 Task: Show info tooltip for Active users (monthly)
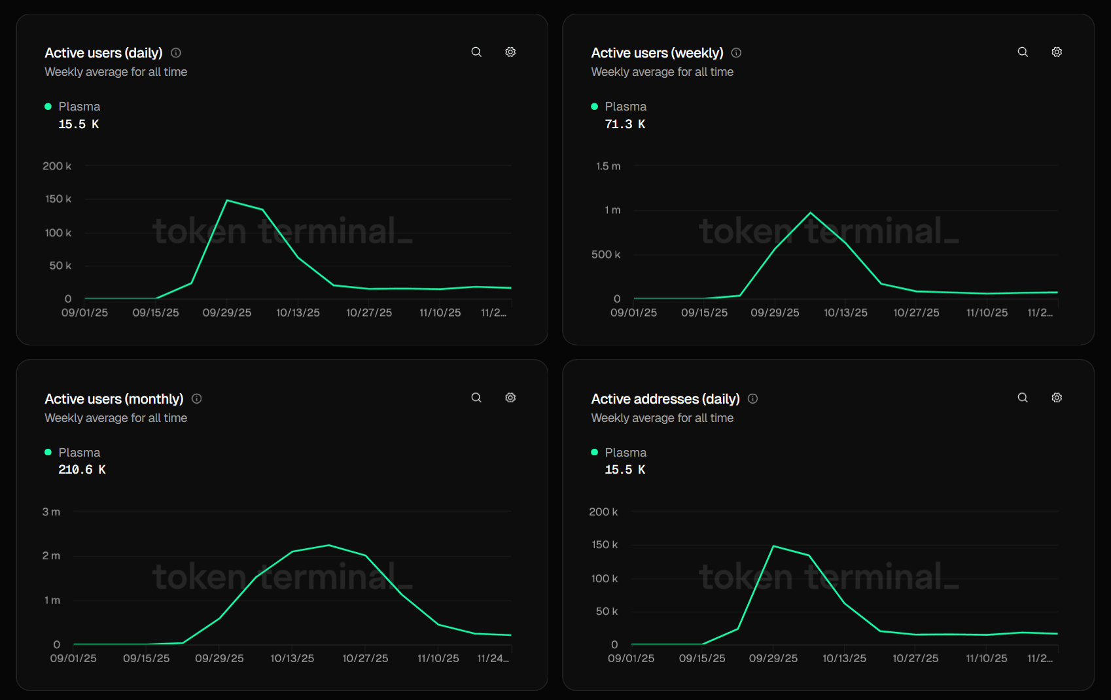pyautogui.click(x=196, y=398)
